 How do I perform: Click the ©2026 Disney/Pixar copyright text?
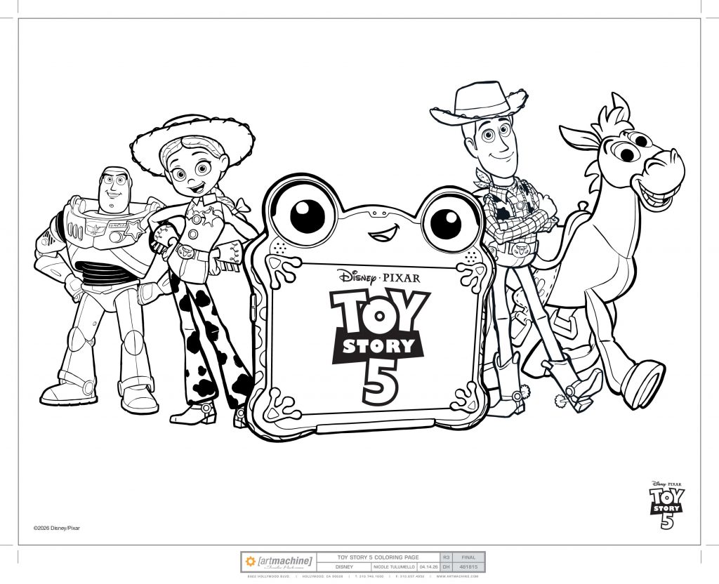tap(56, 528)
